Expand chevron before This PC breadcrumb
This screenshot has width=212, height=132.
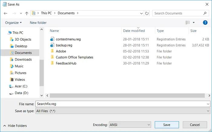[x=38, y=13]
